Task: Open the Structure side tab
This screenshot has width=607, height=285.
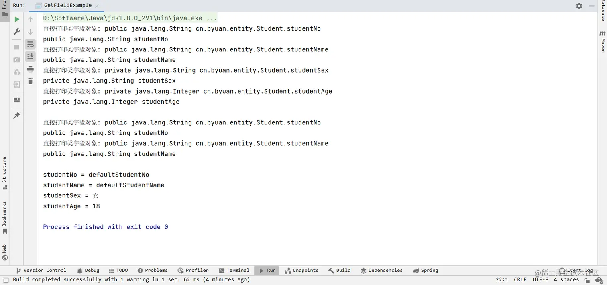Action: coord(4,173)
